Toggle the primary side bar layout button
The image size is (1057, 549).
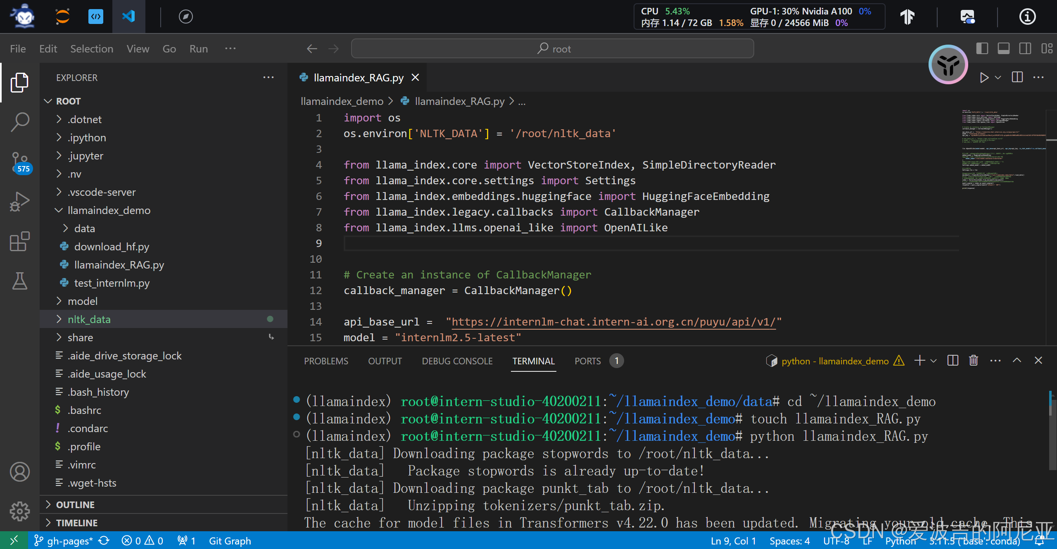[982, 49]
